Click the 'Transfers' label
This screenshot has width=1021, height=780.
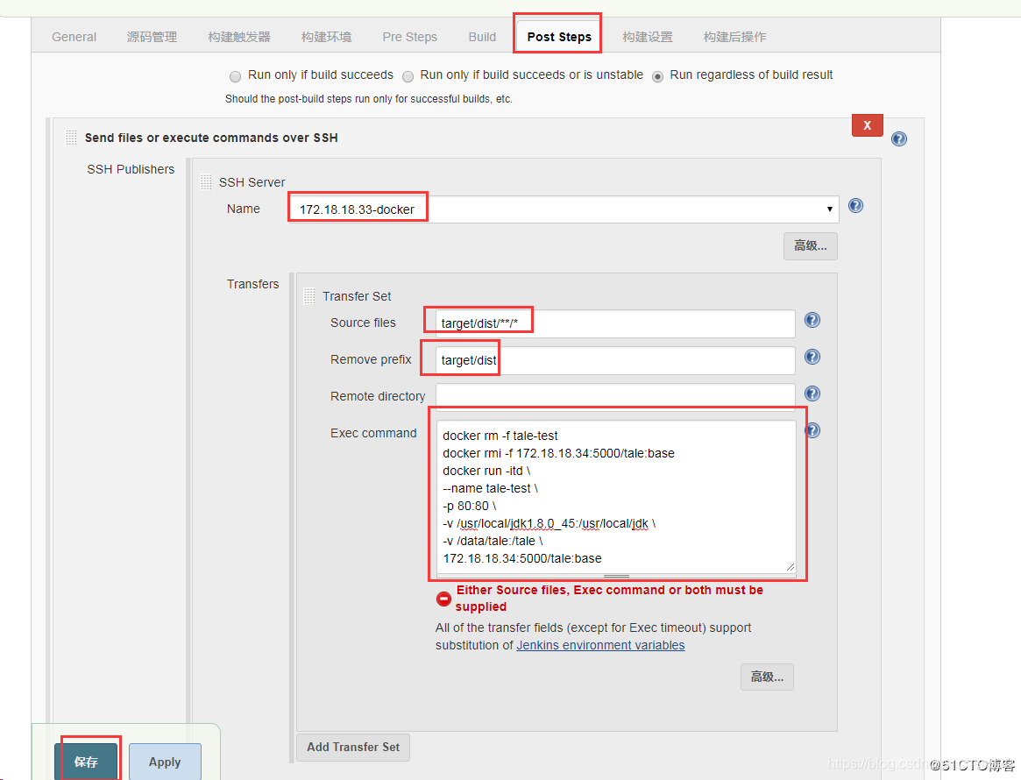252,284
